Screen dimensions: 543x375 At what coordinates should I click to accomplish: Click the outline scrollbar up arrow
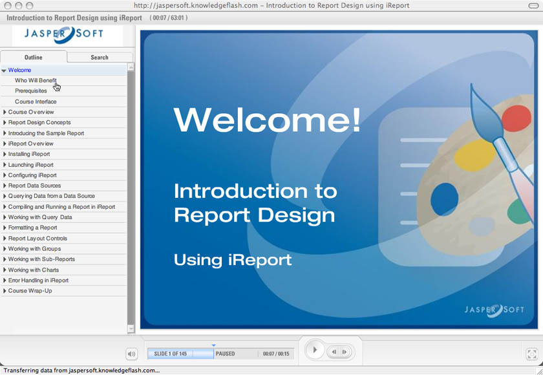click(x=131, y=67)
